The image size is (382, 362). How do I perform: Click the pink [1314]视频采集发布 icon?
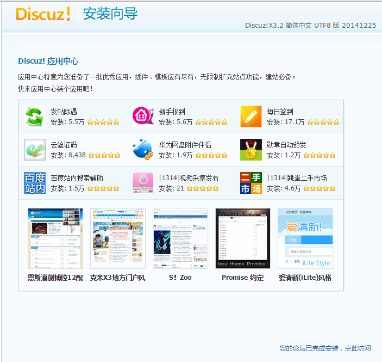pos(143,183)
